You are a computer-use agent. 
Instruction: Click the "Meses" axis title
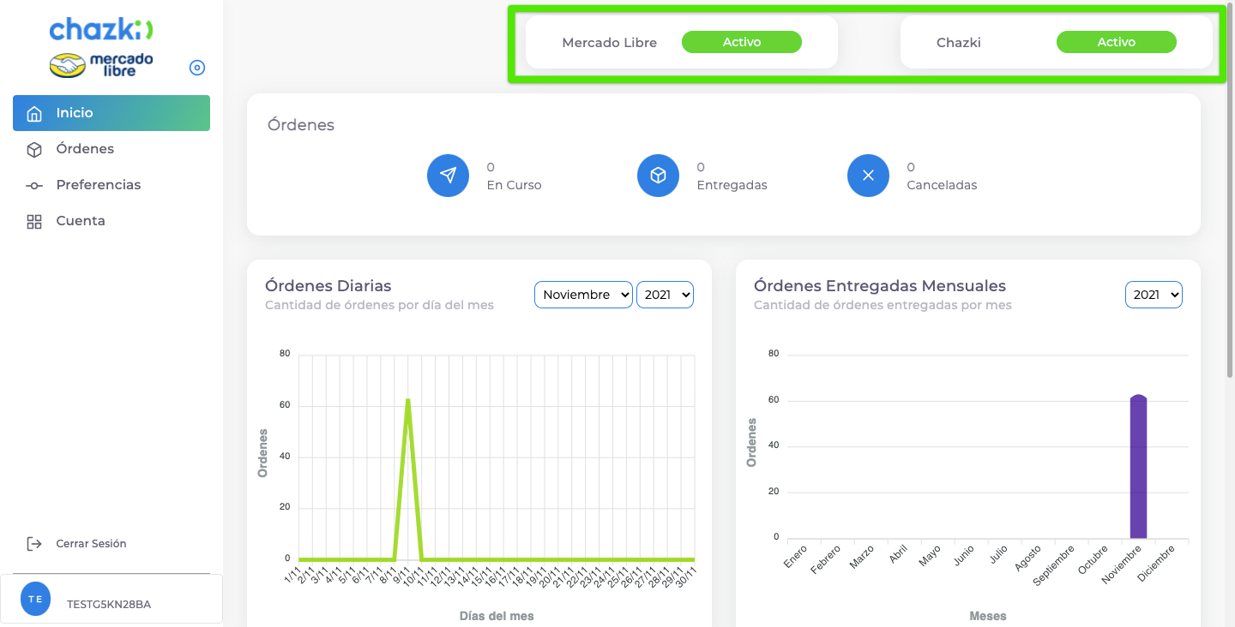coord(988,616)
